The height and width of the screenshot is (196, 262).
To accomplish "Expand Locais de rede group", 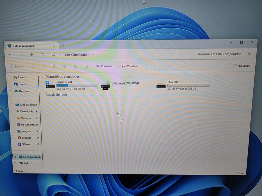I will click(x=44, y=95).
